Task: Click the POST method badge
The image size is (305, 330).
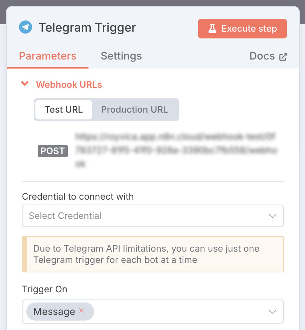Action: [53, 151]
